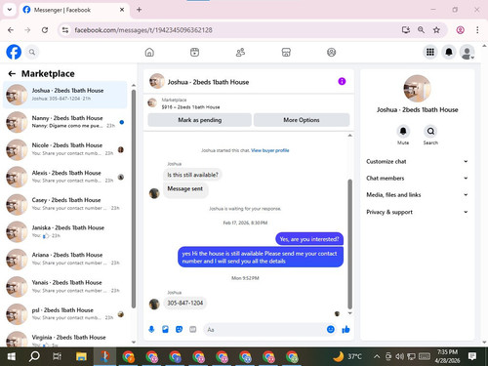Search within the Joshua conversation
Screen dimensions: 488x366
[x=430, y=132]
